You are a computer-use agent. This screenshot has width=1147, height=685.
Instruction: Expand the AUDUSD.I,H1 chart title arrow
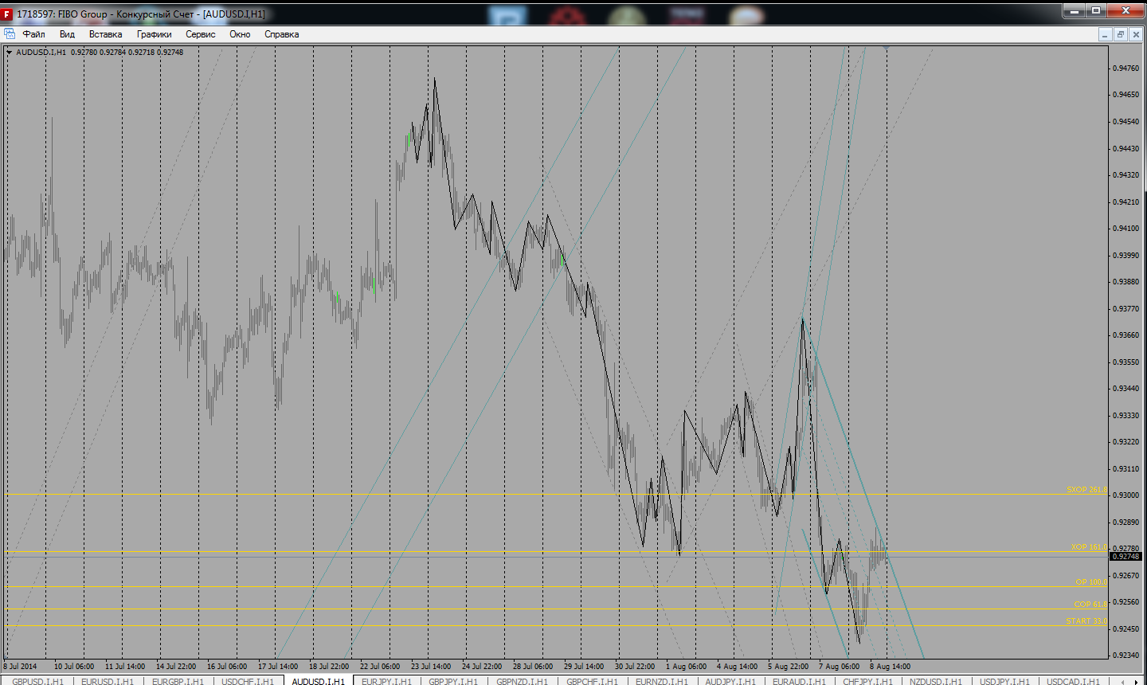[x=10, y=53]
